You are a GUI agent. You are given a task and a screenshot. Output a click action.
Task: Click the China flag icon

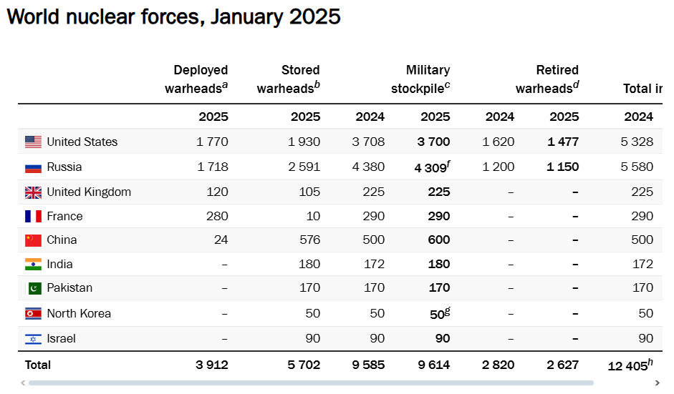tap(33, 240)
